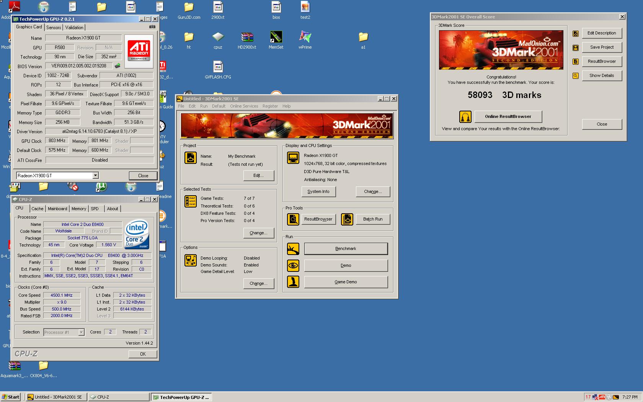This screenshot has width=643, height=402.
Task: Expand the Processor #1 selection dropdown
Action: [x=81, y=332]
